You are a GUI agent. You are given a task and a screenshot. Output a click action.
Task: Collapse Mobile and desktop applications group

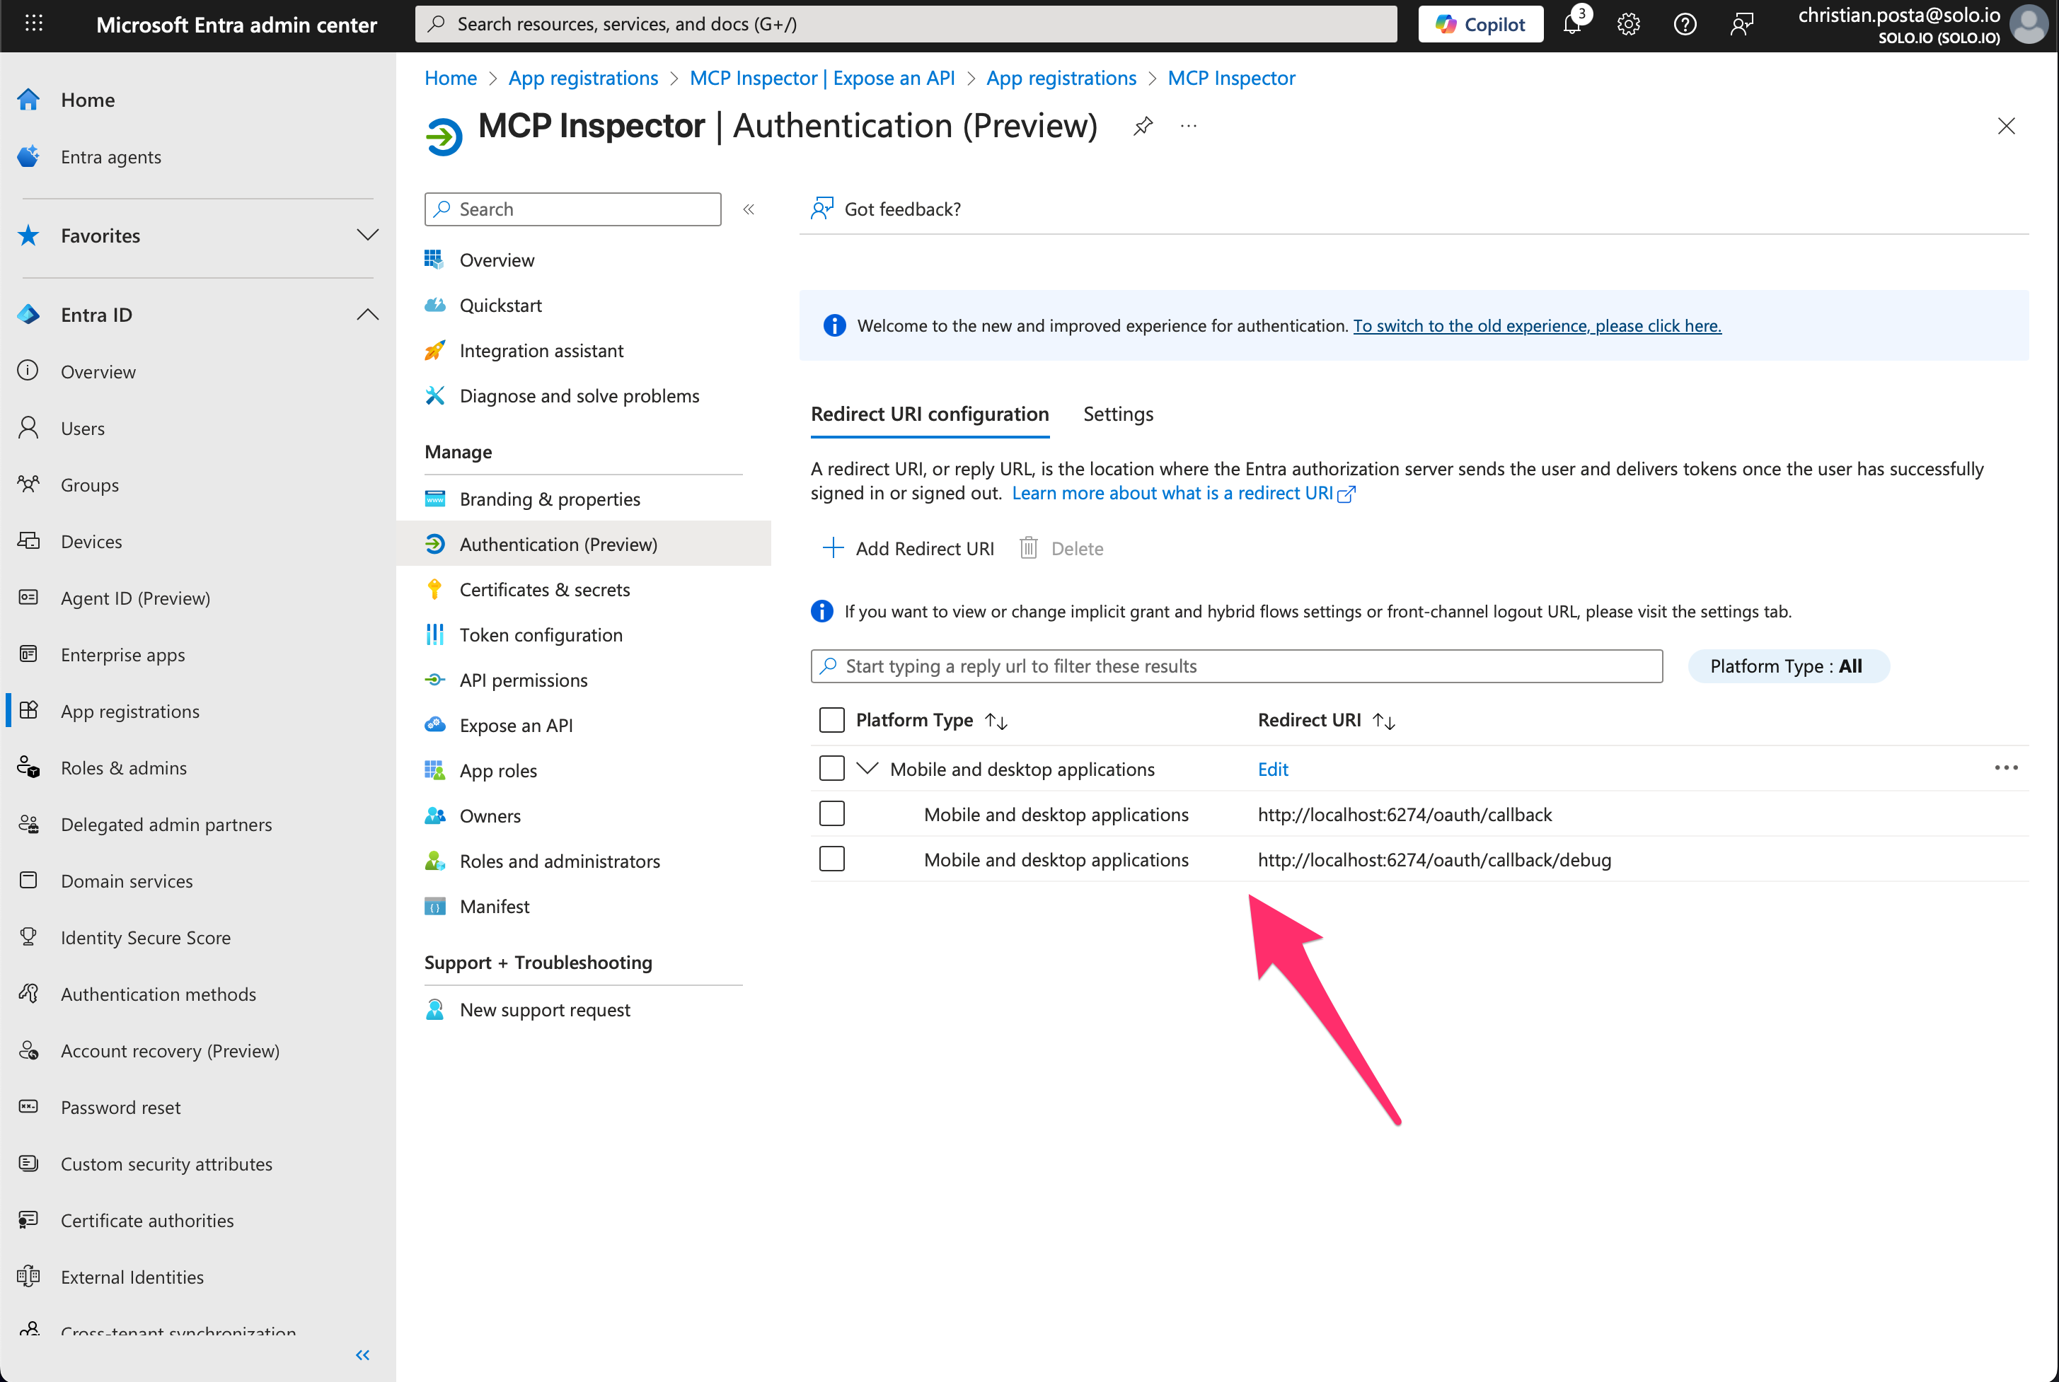click(x=867, y=767)
